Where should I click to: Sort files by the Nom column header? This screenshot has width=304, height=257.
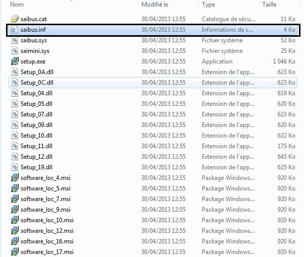17,4
